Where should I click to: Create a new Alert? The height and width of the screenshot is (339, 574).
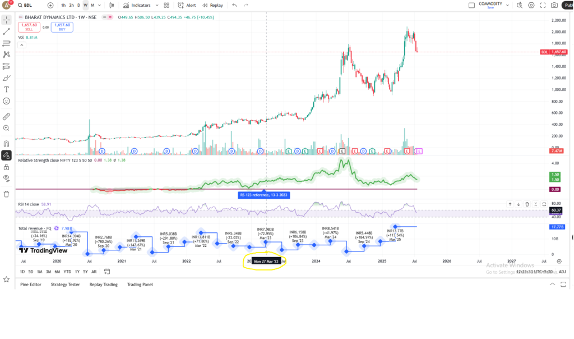187,5
